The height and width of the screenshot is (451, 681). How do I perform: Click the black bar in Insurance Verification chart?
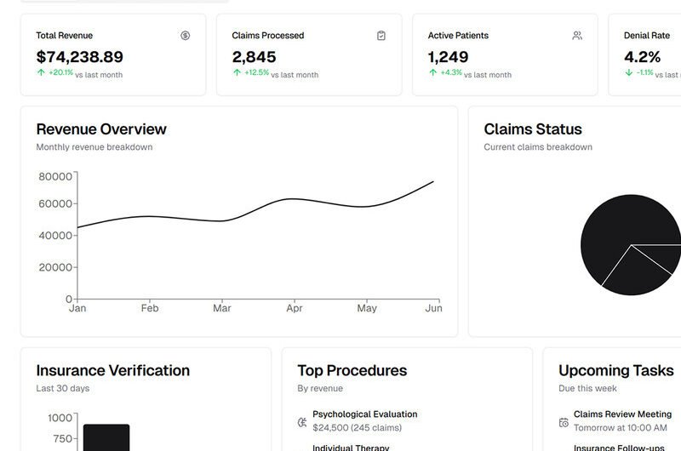(106, 437)
